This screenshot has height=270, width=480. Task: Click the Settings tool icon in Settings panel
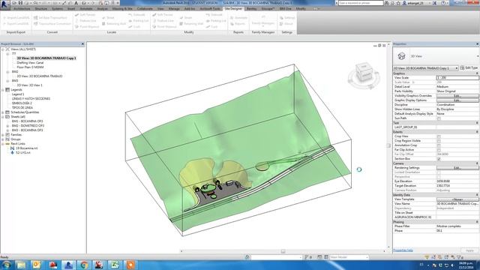[281, 18]
